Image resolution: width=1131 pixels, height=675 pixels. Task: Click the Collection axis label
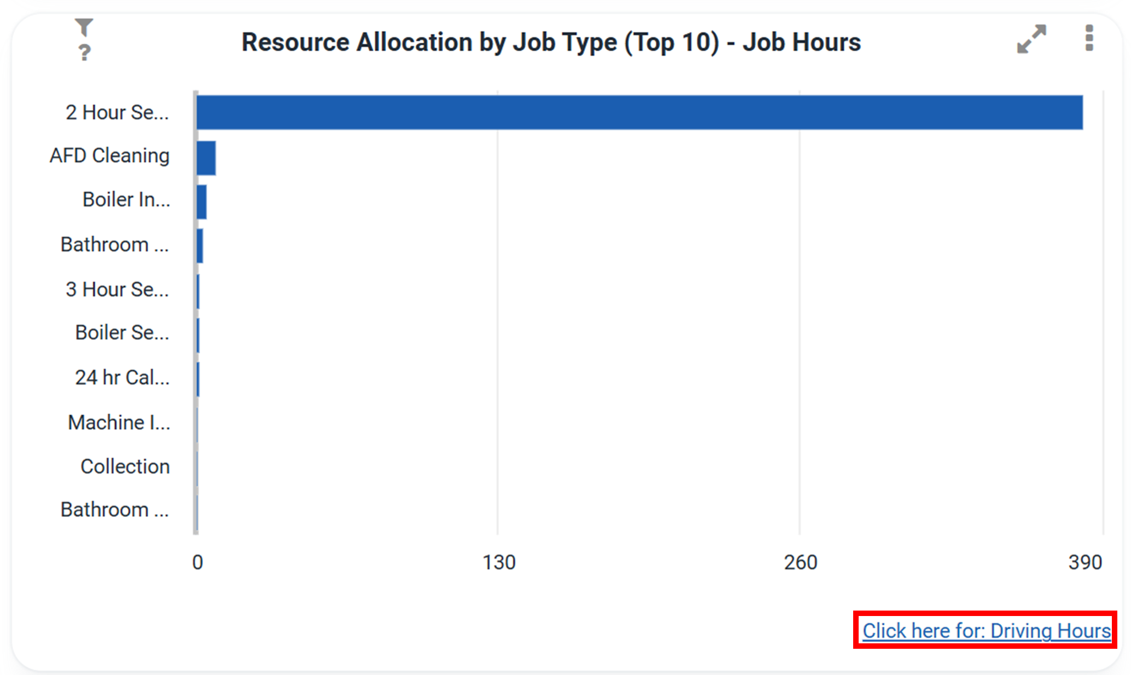(125, 466)
